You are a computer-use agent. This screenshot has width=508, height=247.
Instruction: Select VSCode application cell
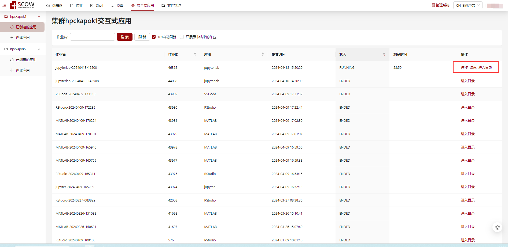210,94
